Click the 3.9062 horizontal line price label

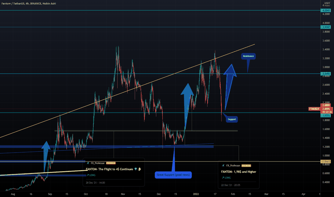pos(326,27)
